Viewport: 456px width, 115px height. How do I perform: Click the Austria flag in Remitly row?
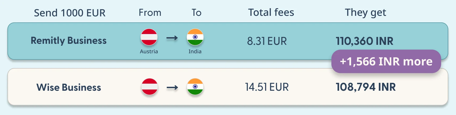pos(149,37)
